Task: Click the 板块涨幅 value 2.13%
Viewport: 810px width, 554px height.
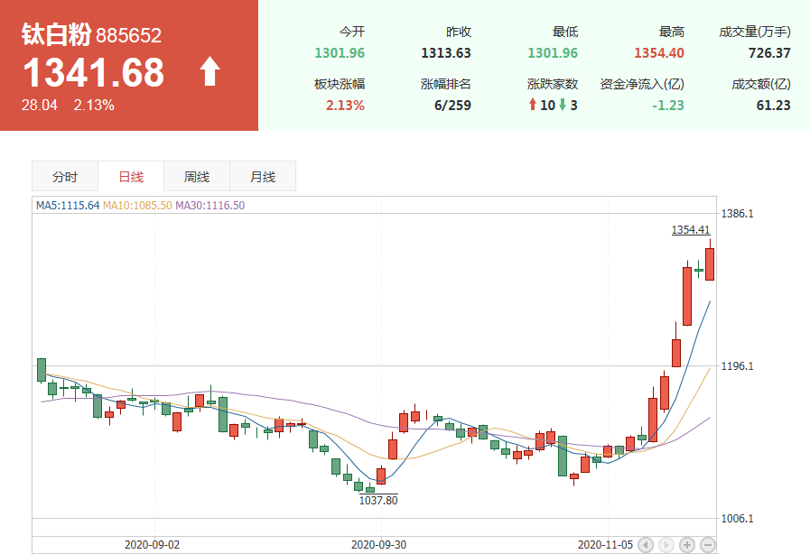Action: [x=345, y=106]
